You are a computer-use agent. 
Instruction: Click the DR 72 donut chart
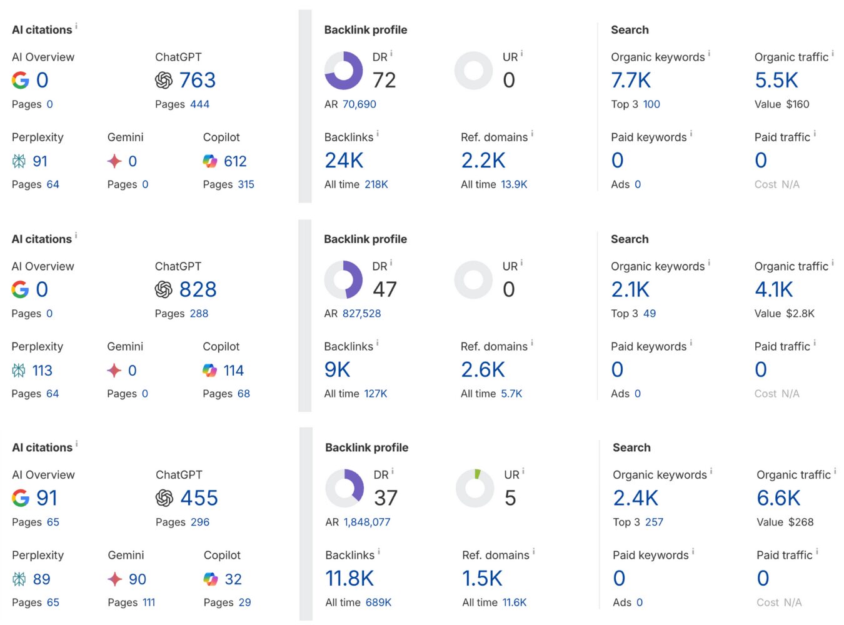pyautogui.click(x=344, y=71)
